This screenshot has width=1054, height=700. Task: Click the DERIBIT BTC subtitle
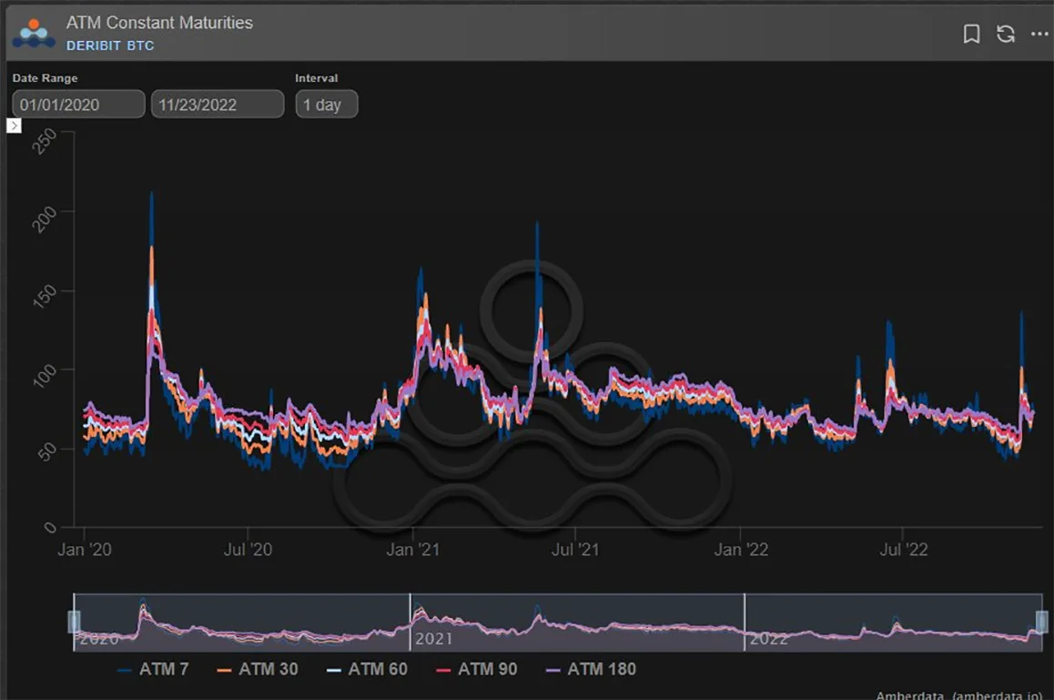pos(110,46)
